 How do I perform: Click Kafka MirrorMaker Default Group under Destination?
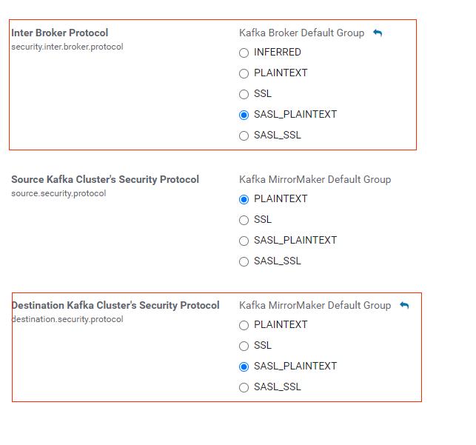315,305
